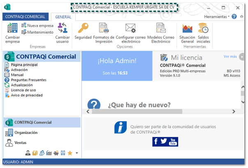Click the Seguridad key icon
Screen dimensions: 248x168
coord(83,32)
